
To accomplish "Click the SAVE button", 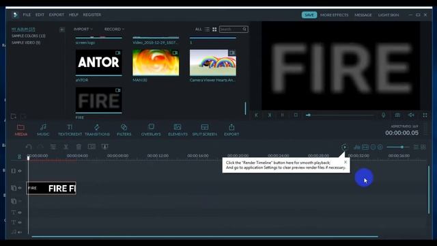I will [309, 15].
